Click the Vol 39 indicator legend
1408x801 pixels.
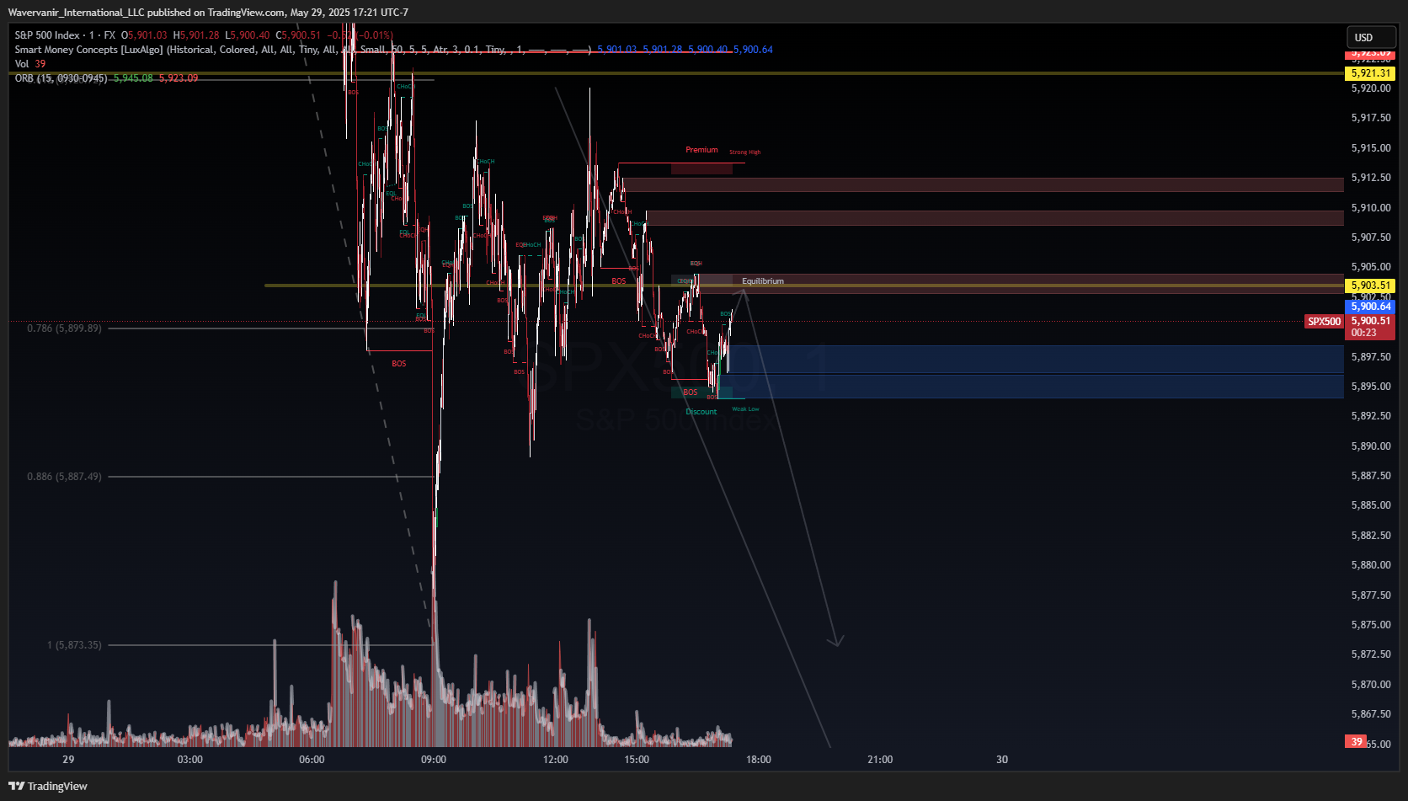tap(30, 64)
